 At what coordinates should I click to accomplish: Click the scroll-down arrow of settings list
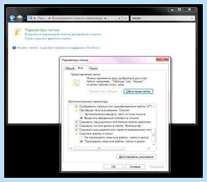click(x=154, y=144)
